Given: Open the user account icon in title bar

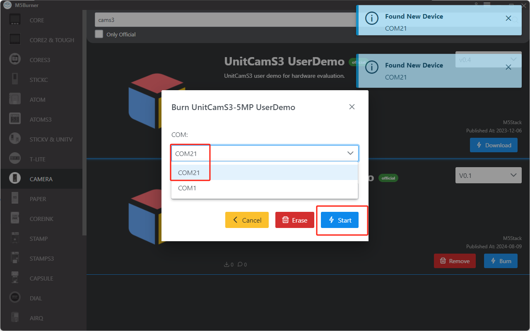Looking at the screenshot, I should 476,5.
